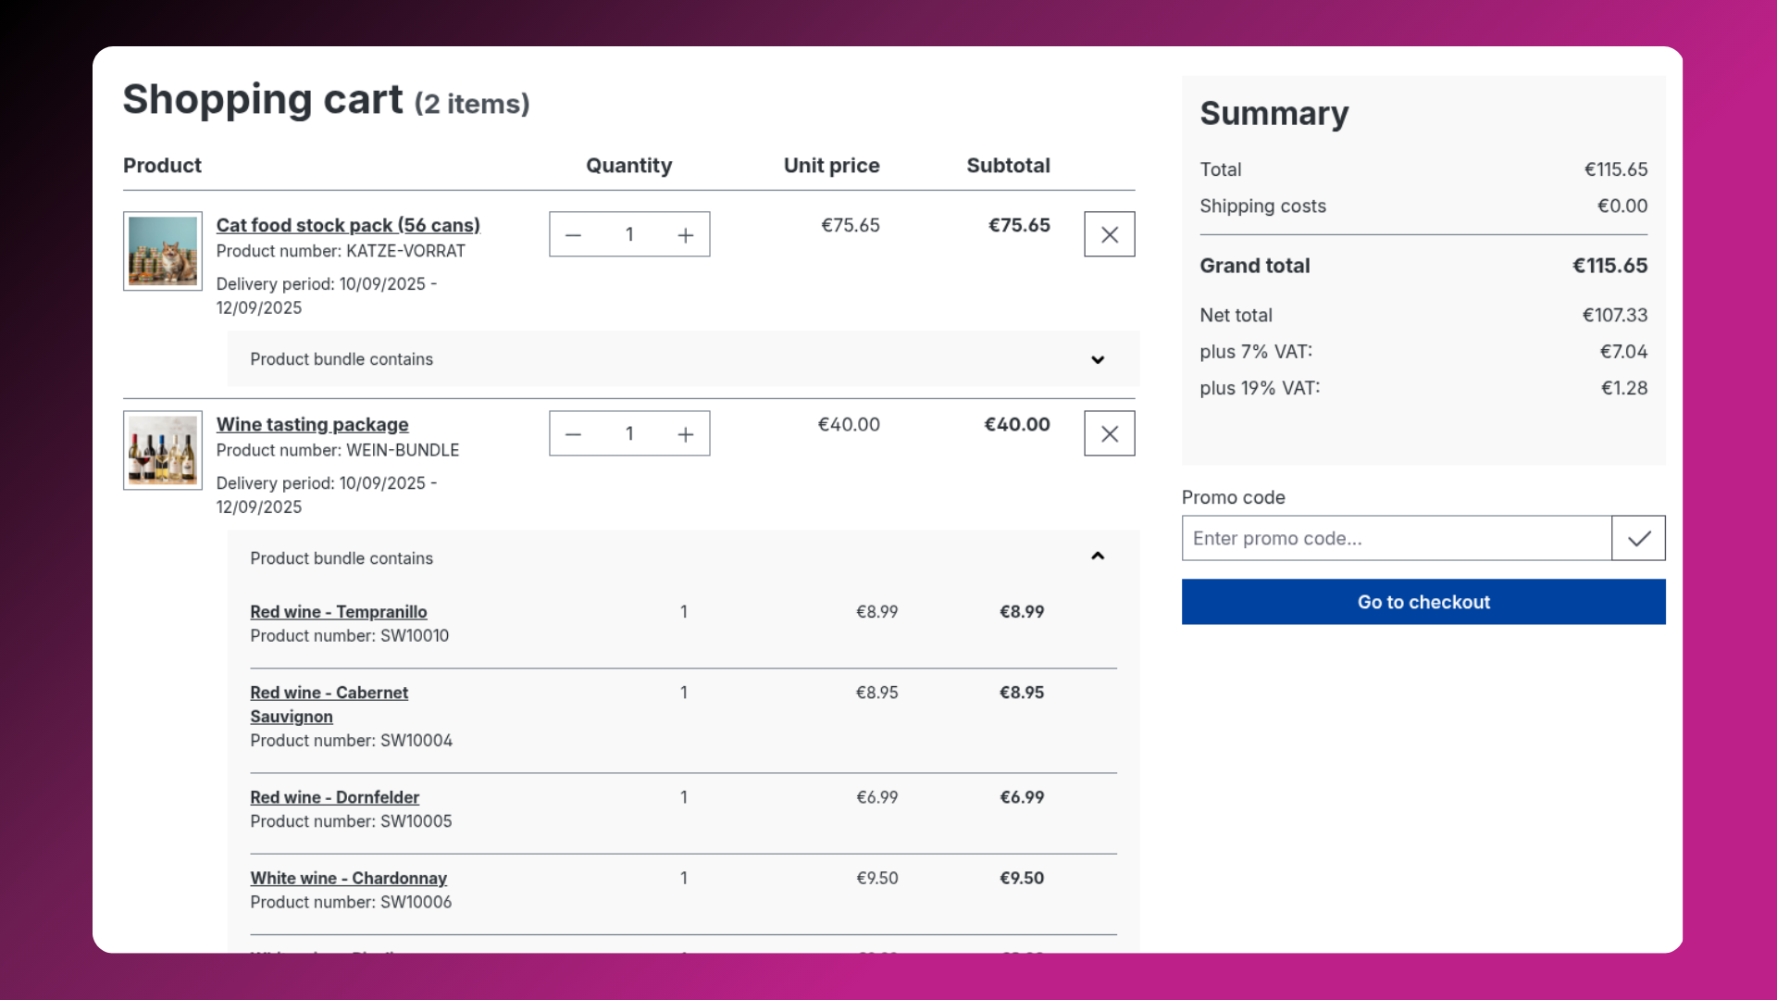Click the cat food product thumbnail
Image resolution: width=1777 pixels, height=1000 pixels.
(x=163, y=251)
